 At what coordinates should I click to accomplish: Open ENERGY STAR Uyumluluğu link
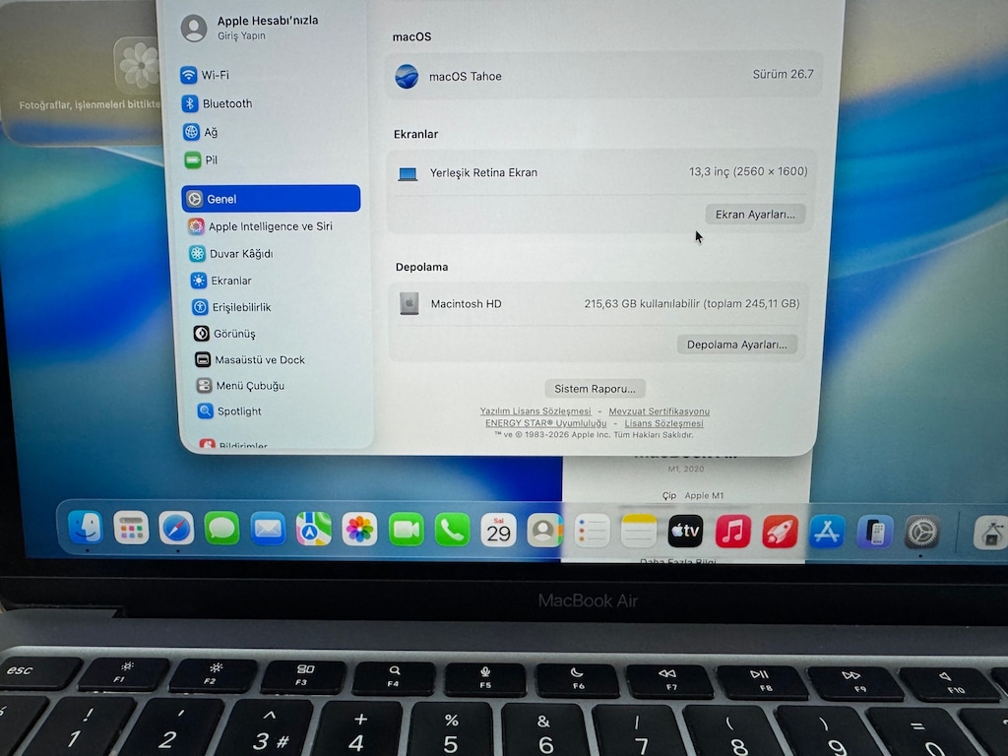(545, 423)
